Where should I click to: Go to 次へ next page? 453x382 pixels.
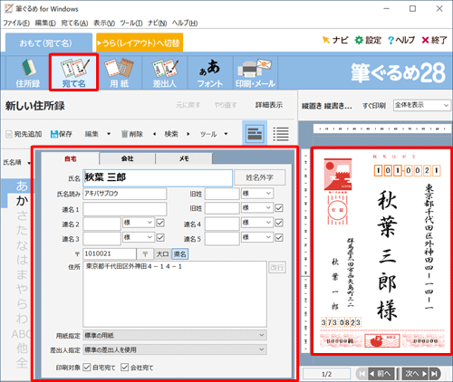416,374
